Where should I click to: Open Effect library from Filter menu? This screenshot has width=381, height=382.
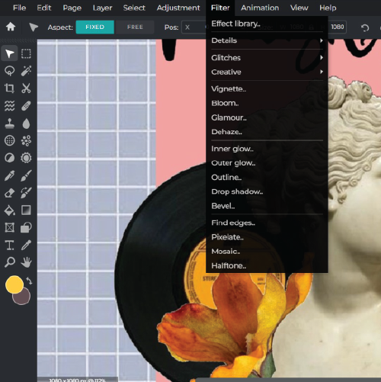pos(267,24)
